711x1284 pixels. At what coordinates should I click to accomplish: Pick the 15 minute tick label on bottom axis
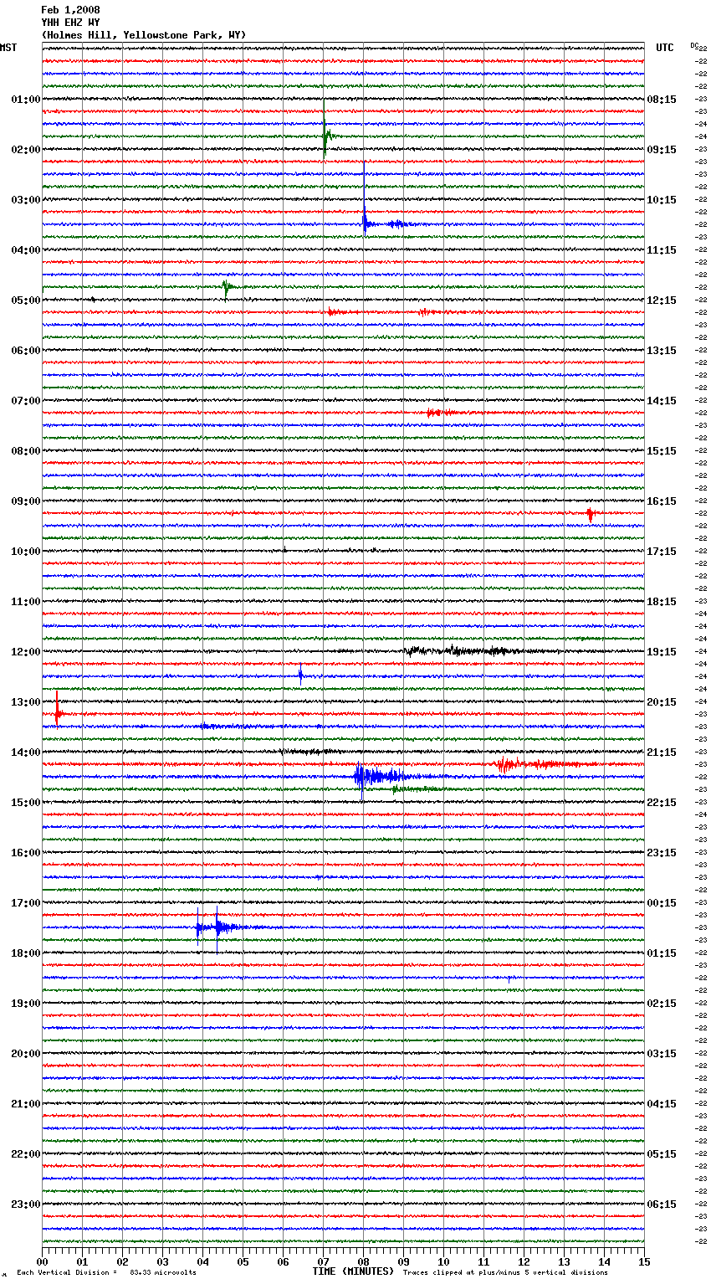644,1261
